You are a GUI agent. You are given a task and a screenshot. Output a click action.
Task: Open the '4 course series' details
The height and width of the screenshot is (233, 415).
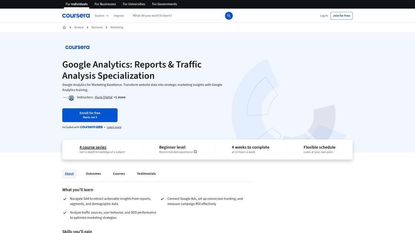93,147
